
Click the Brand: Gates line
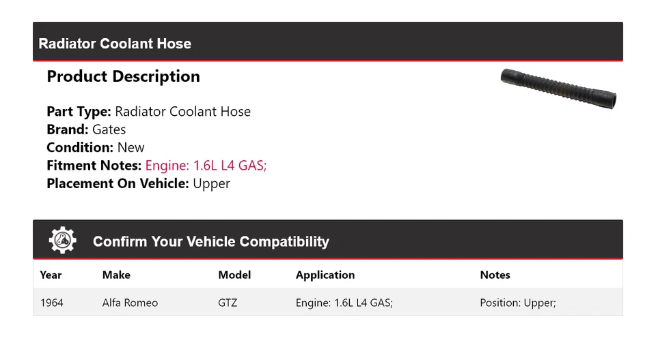[86, 129]
